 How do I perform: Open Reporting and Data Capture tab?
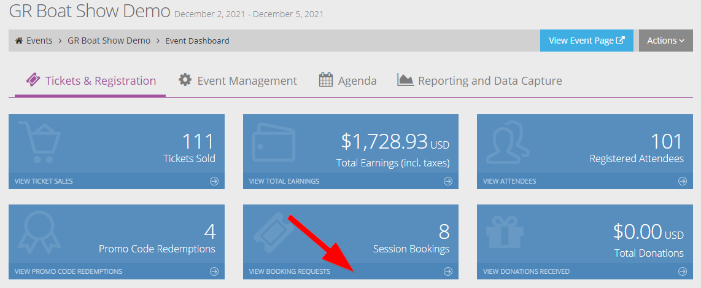(x=479, y=81)
